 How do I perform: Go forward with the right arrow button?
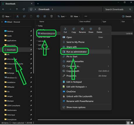point(10,9)
